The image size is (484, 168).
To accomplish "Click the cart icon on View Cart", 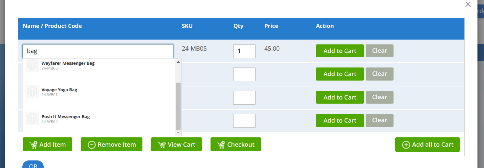I will (x=162, y=145).
